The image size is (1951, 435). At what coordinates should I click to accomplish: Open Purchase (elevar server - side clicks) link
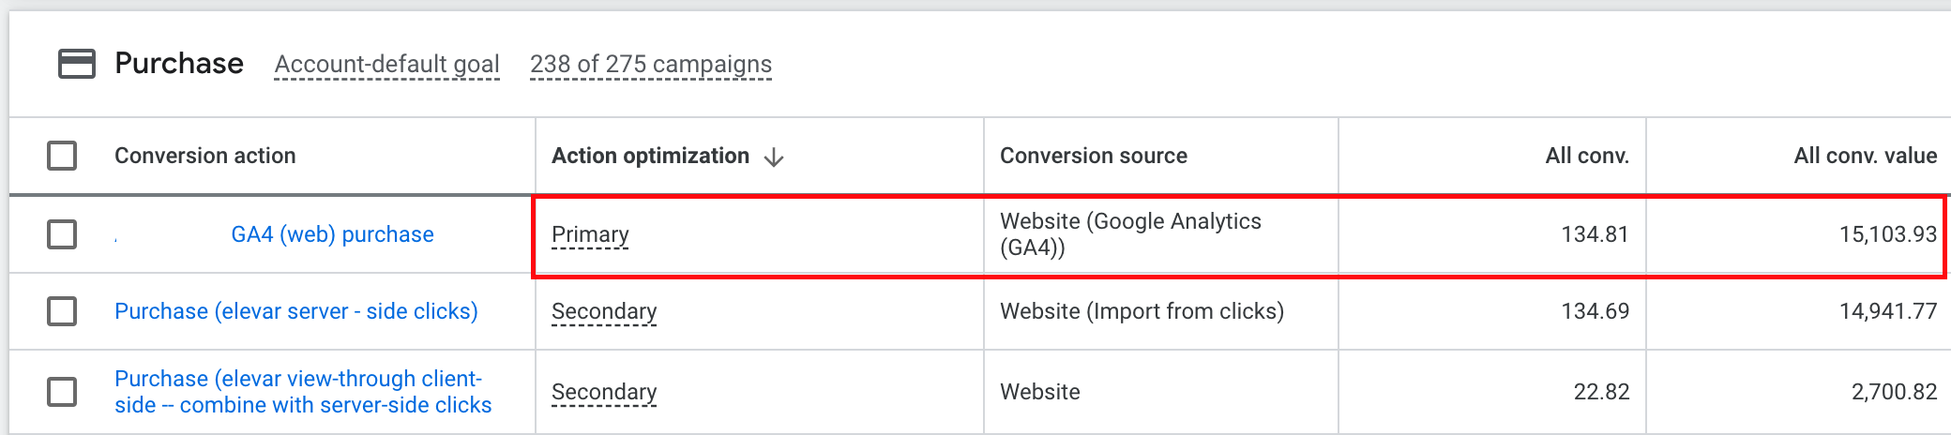[295, 311]
